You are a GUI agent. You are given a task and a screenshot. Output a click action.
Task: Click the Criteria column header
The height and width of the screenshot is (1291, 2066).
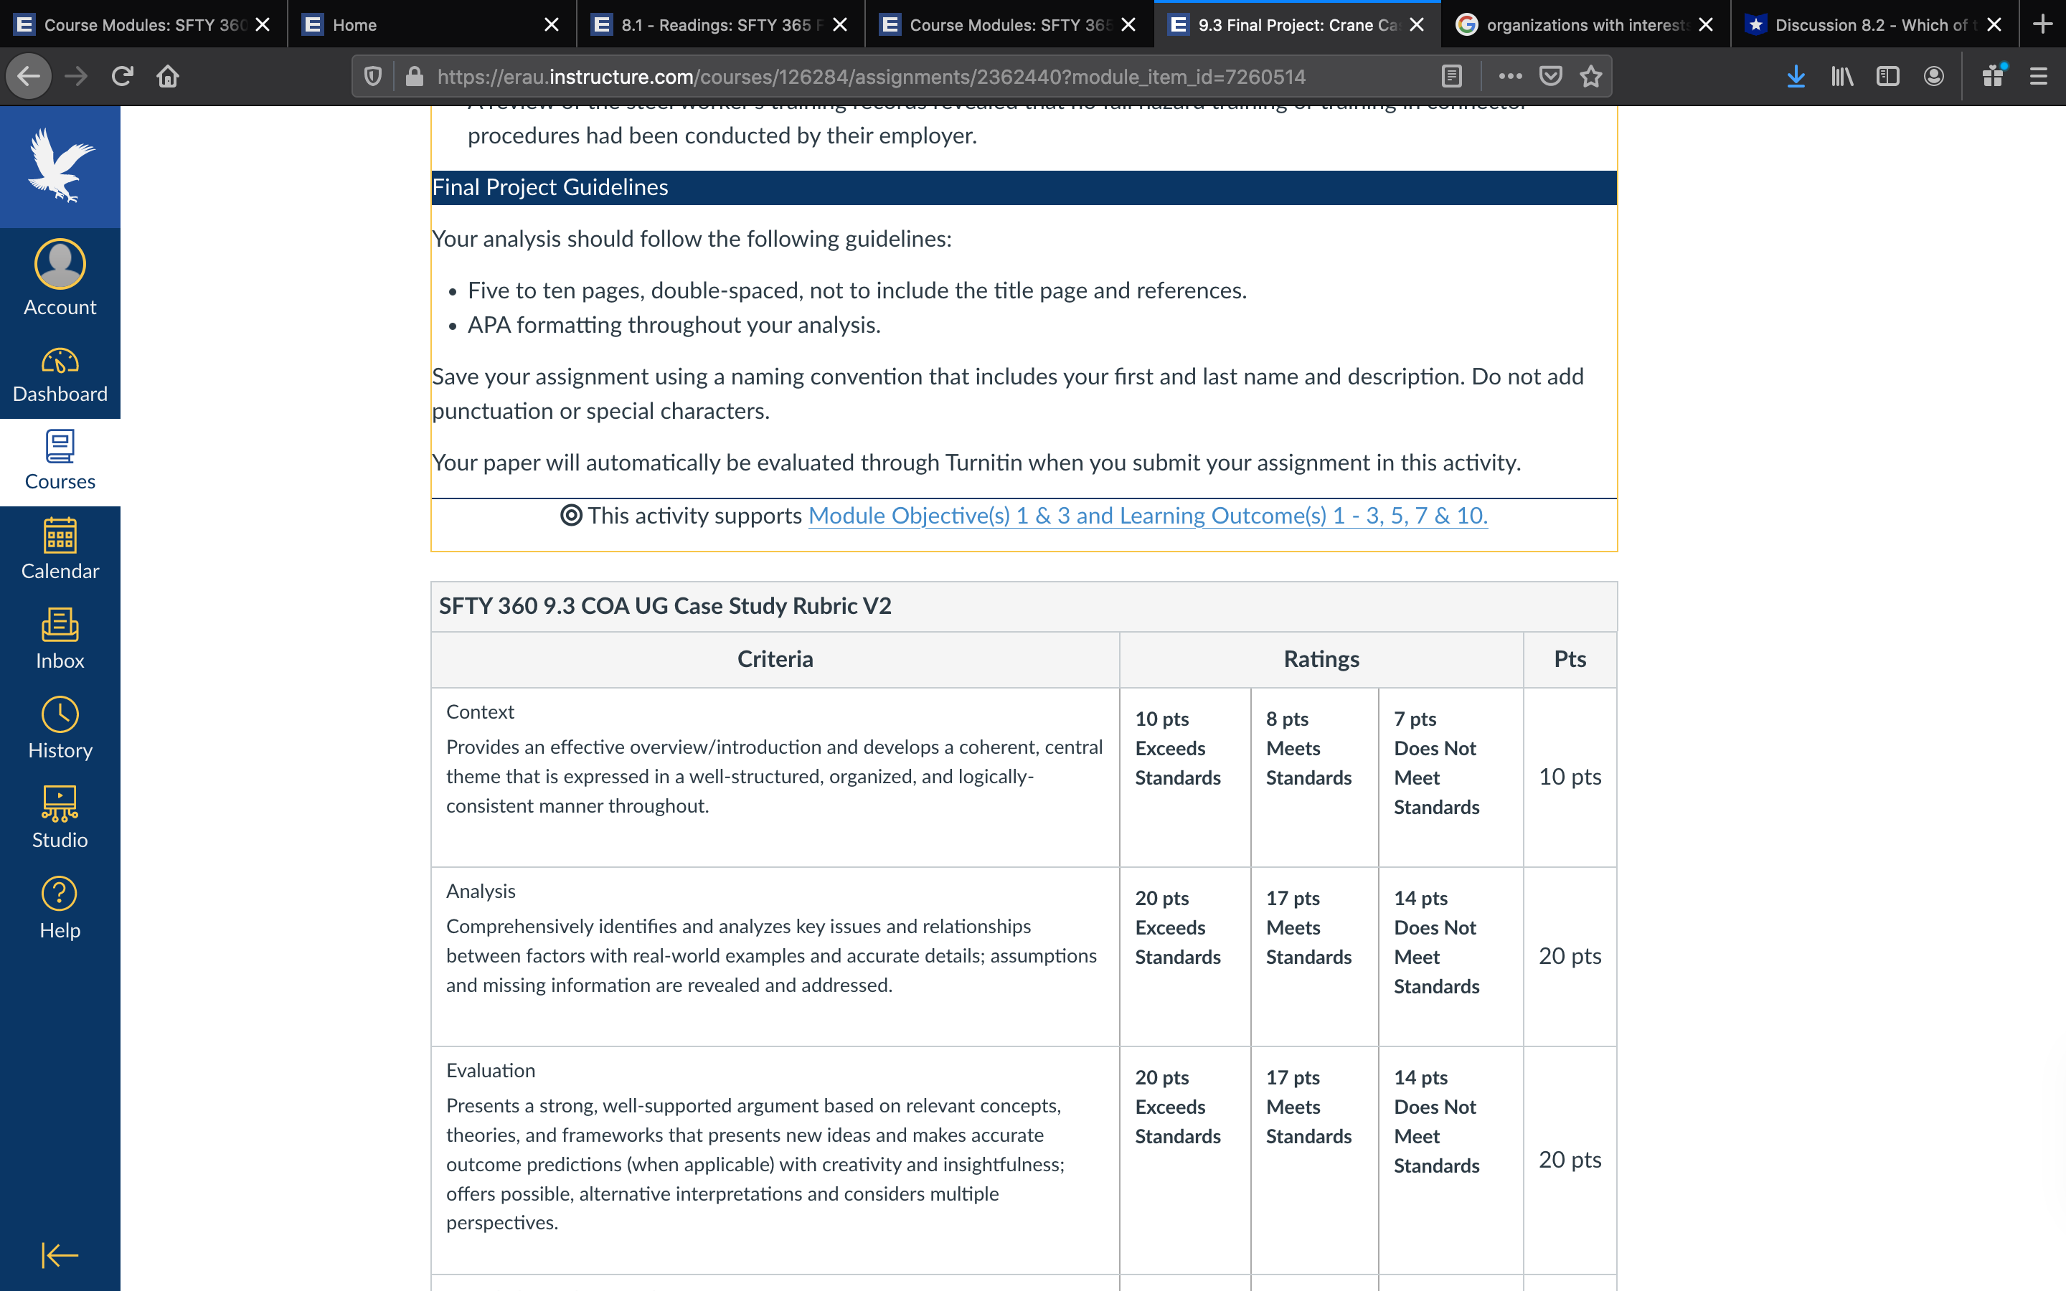pyautogui.click(x=775, y=659)
